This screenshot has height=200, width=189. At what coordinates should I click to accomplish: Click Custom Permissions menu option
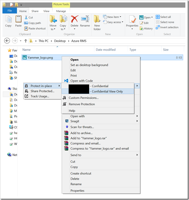click(84, 98)
